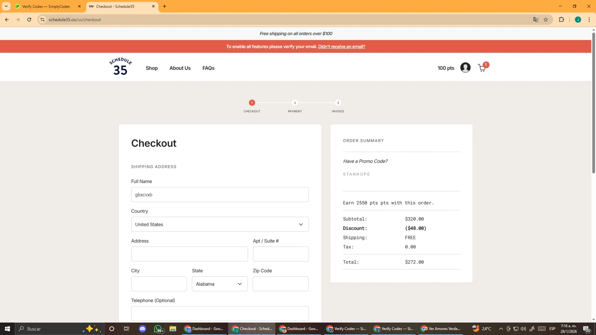The image size is (596, 335).
Task: Open the About Us page
Action: [x=180, y=68]
